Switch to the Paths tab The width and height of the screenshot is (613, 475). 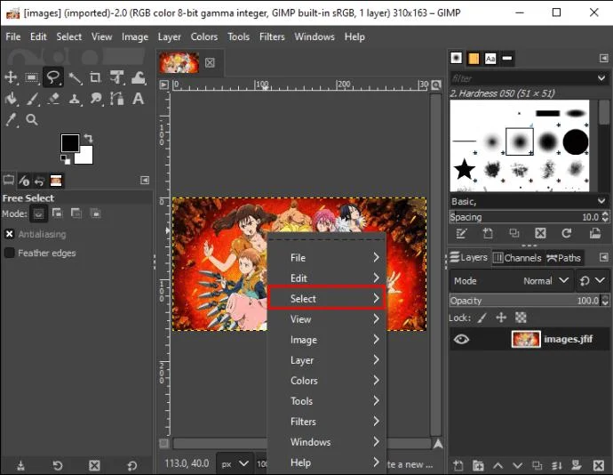coord(564,258)
